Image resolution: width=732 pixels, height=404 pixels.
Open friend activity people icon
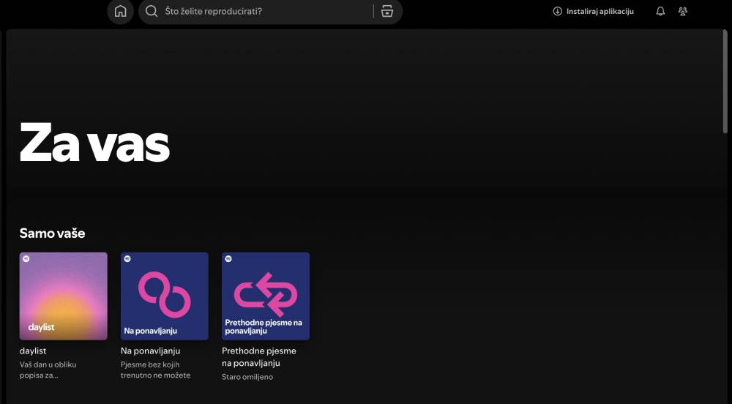click(x=682, y=11)
